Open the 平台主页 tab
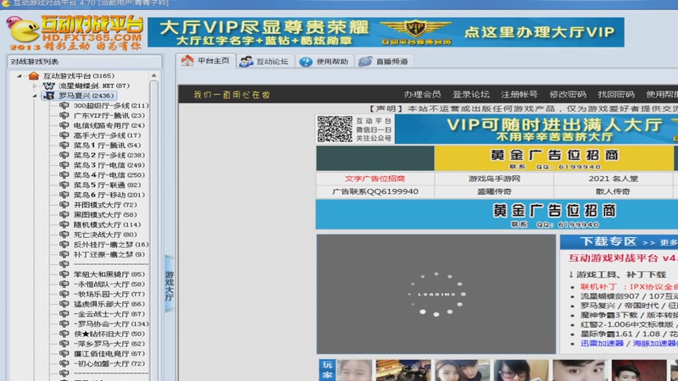The width and height of the screenshot is (678, 381). [x=206, y=60]
